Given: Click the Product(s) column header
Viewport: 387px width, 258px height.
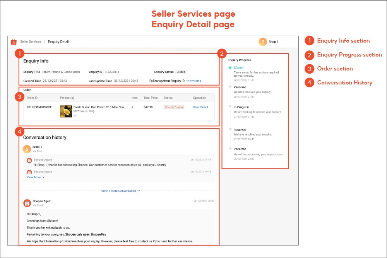Looking at the screenshot, I should click(x=67, y=98).
